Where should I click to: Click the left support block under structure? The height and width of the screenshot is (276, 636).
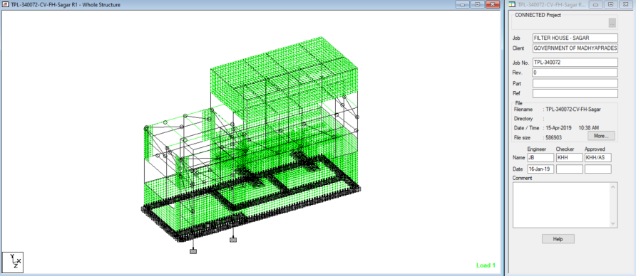pyautogui.click(x=193, y=251)
